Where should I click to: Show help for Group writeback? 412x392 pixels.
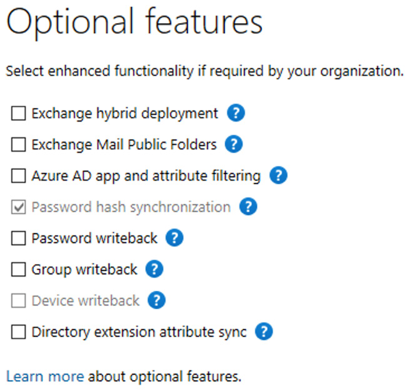click(154, 270)
